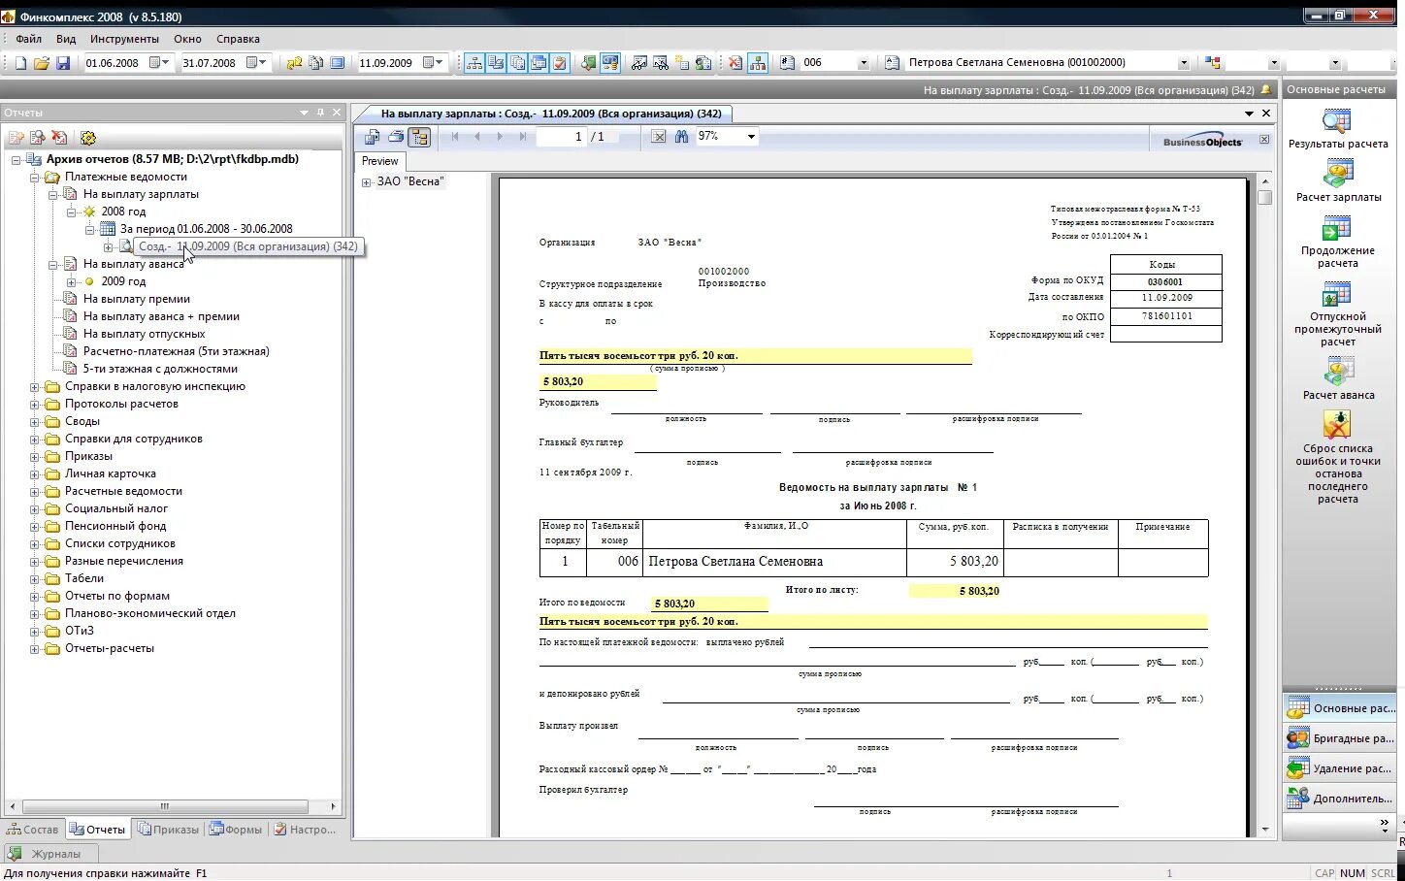Select the За период 01.06.2008 - 30.06.2008 item

click(206, 229)
